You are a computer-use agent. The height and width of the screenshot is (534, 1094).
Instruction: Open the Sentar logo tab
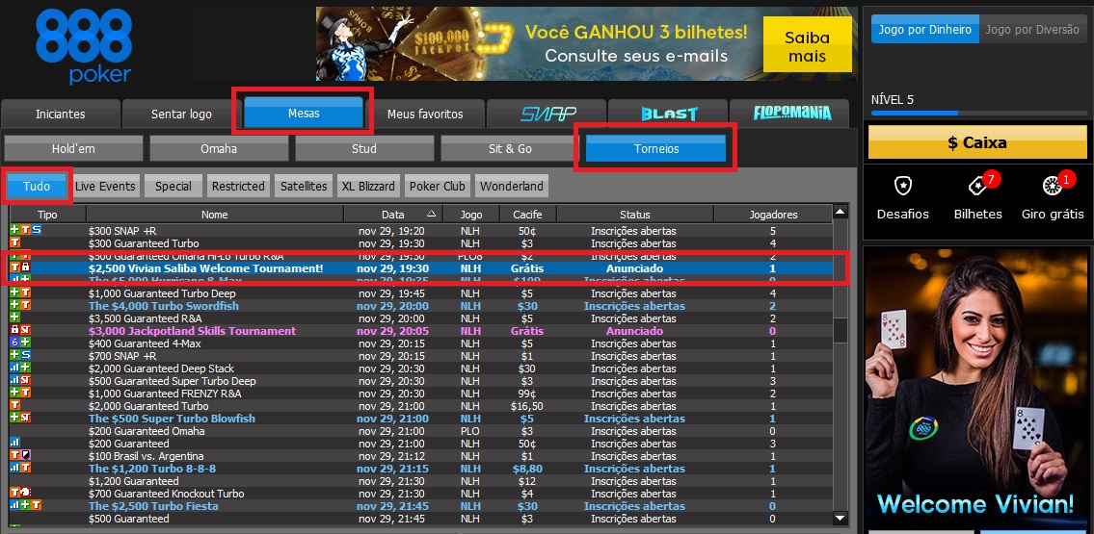[x=181, y=114]
